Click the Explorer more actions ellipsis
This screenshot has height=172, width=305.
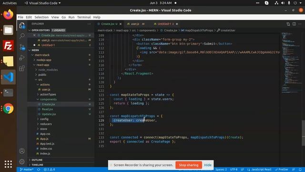89,24
